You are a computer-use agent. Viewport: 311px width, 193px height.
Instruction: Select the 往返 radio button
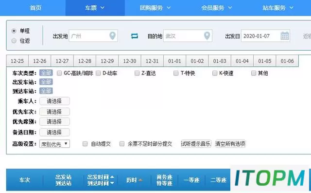[x=14, y=40]
